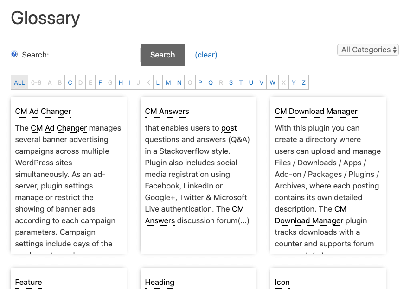
Task: Filter glossary by letter H
Action: (x=121, y=83)
